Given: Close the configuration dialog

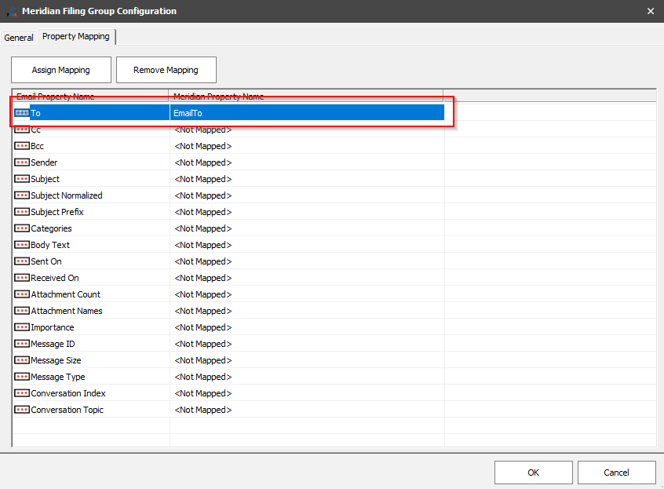Looking at the screenshot, I should 651,12.
